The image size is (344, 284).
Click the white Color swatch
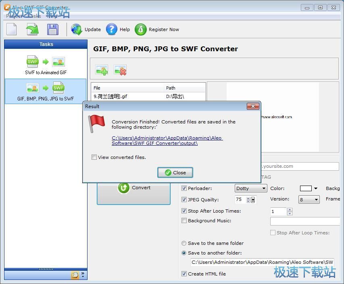click(306, 188)
